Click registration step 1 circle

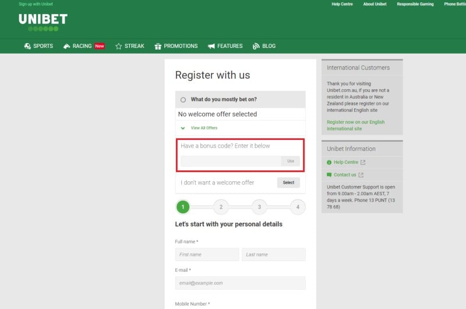pos(183,207)
